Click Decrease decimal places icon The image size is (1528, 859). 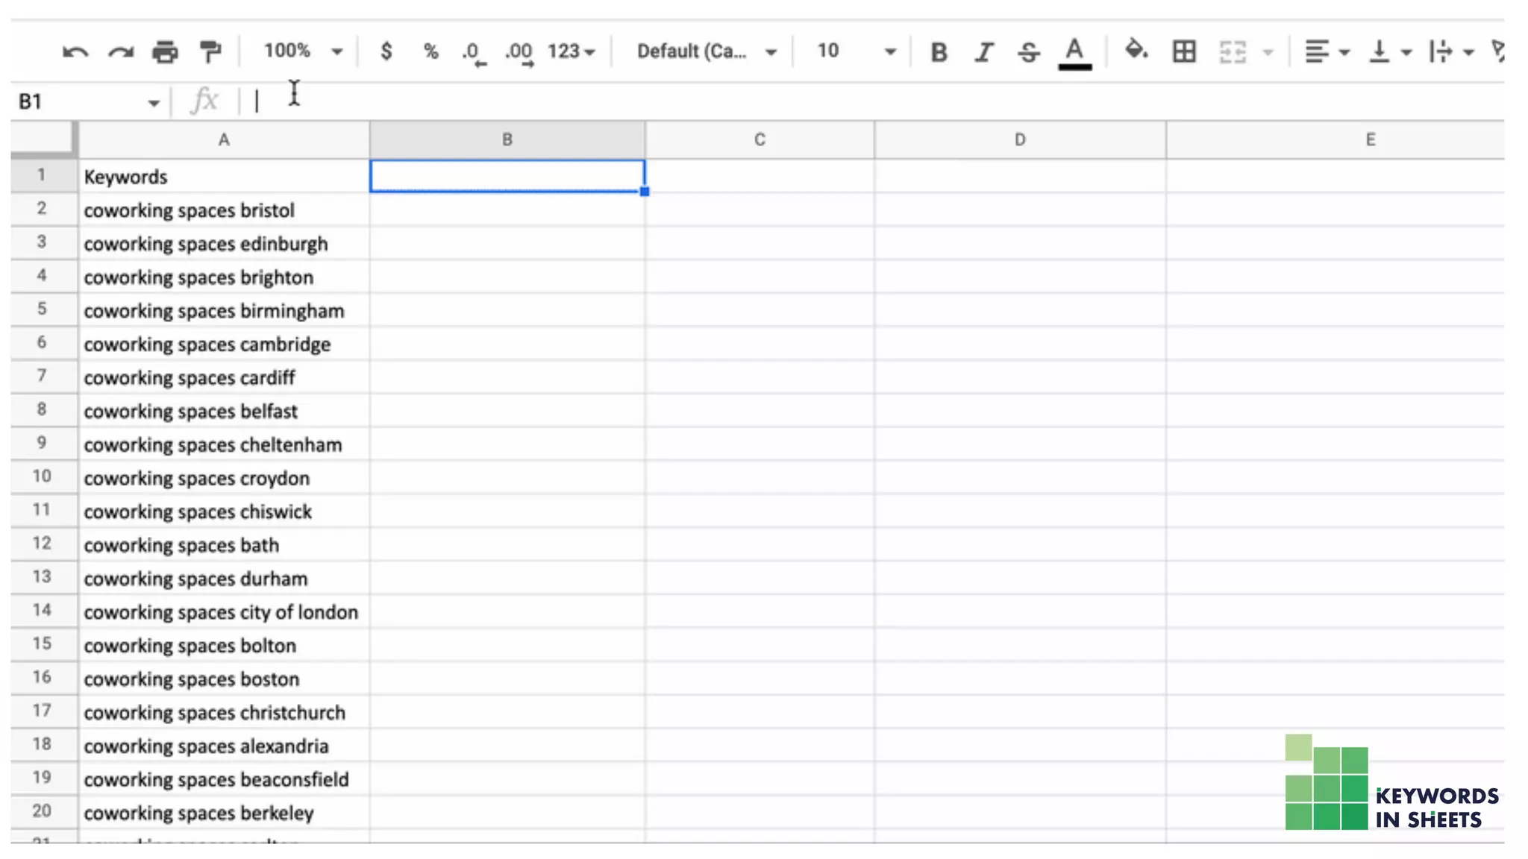[473, 52]
